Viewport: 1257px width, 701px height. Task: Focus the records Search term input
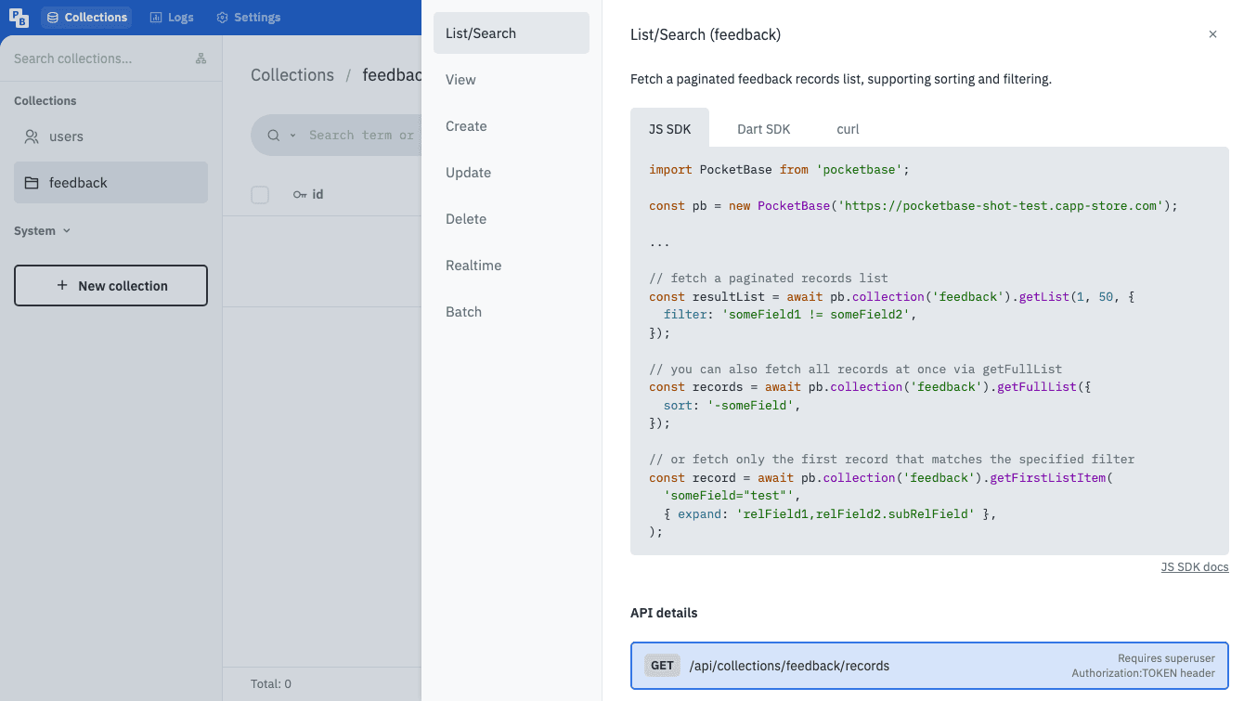pos(364,136)
